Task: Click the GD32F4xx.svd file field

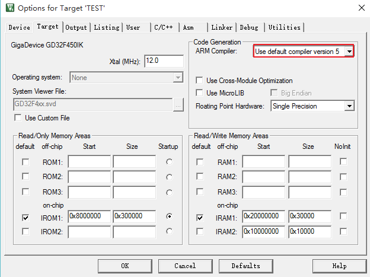Action: coord(92,104)
